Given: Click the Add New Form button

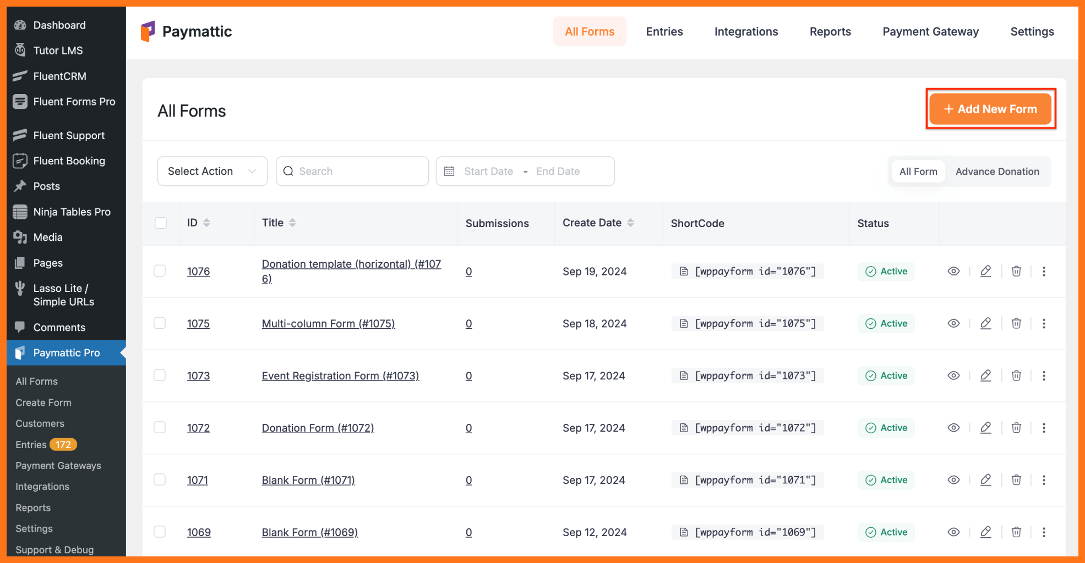Looking at the screenshot, I should [990, 109].
